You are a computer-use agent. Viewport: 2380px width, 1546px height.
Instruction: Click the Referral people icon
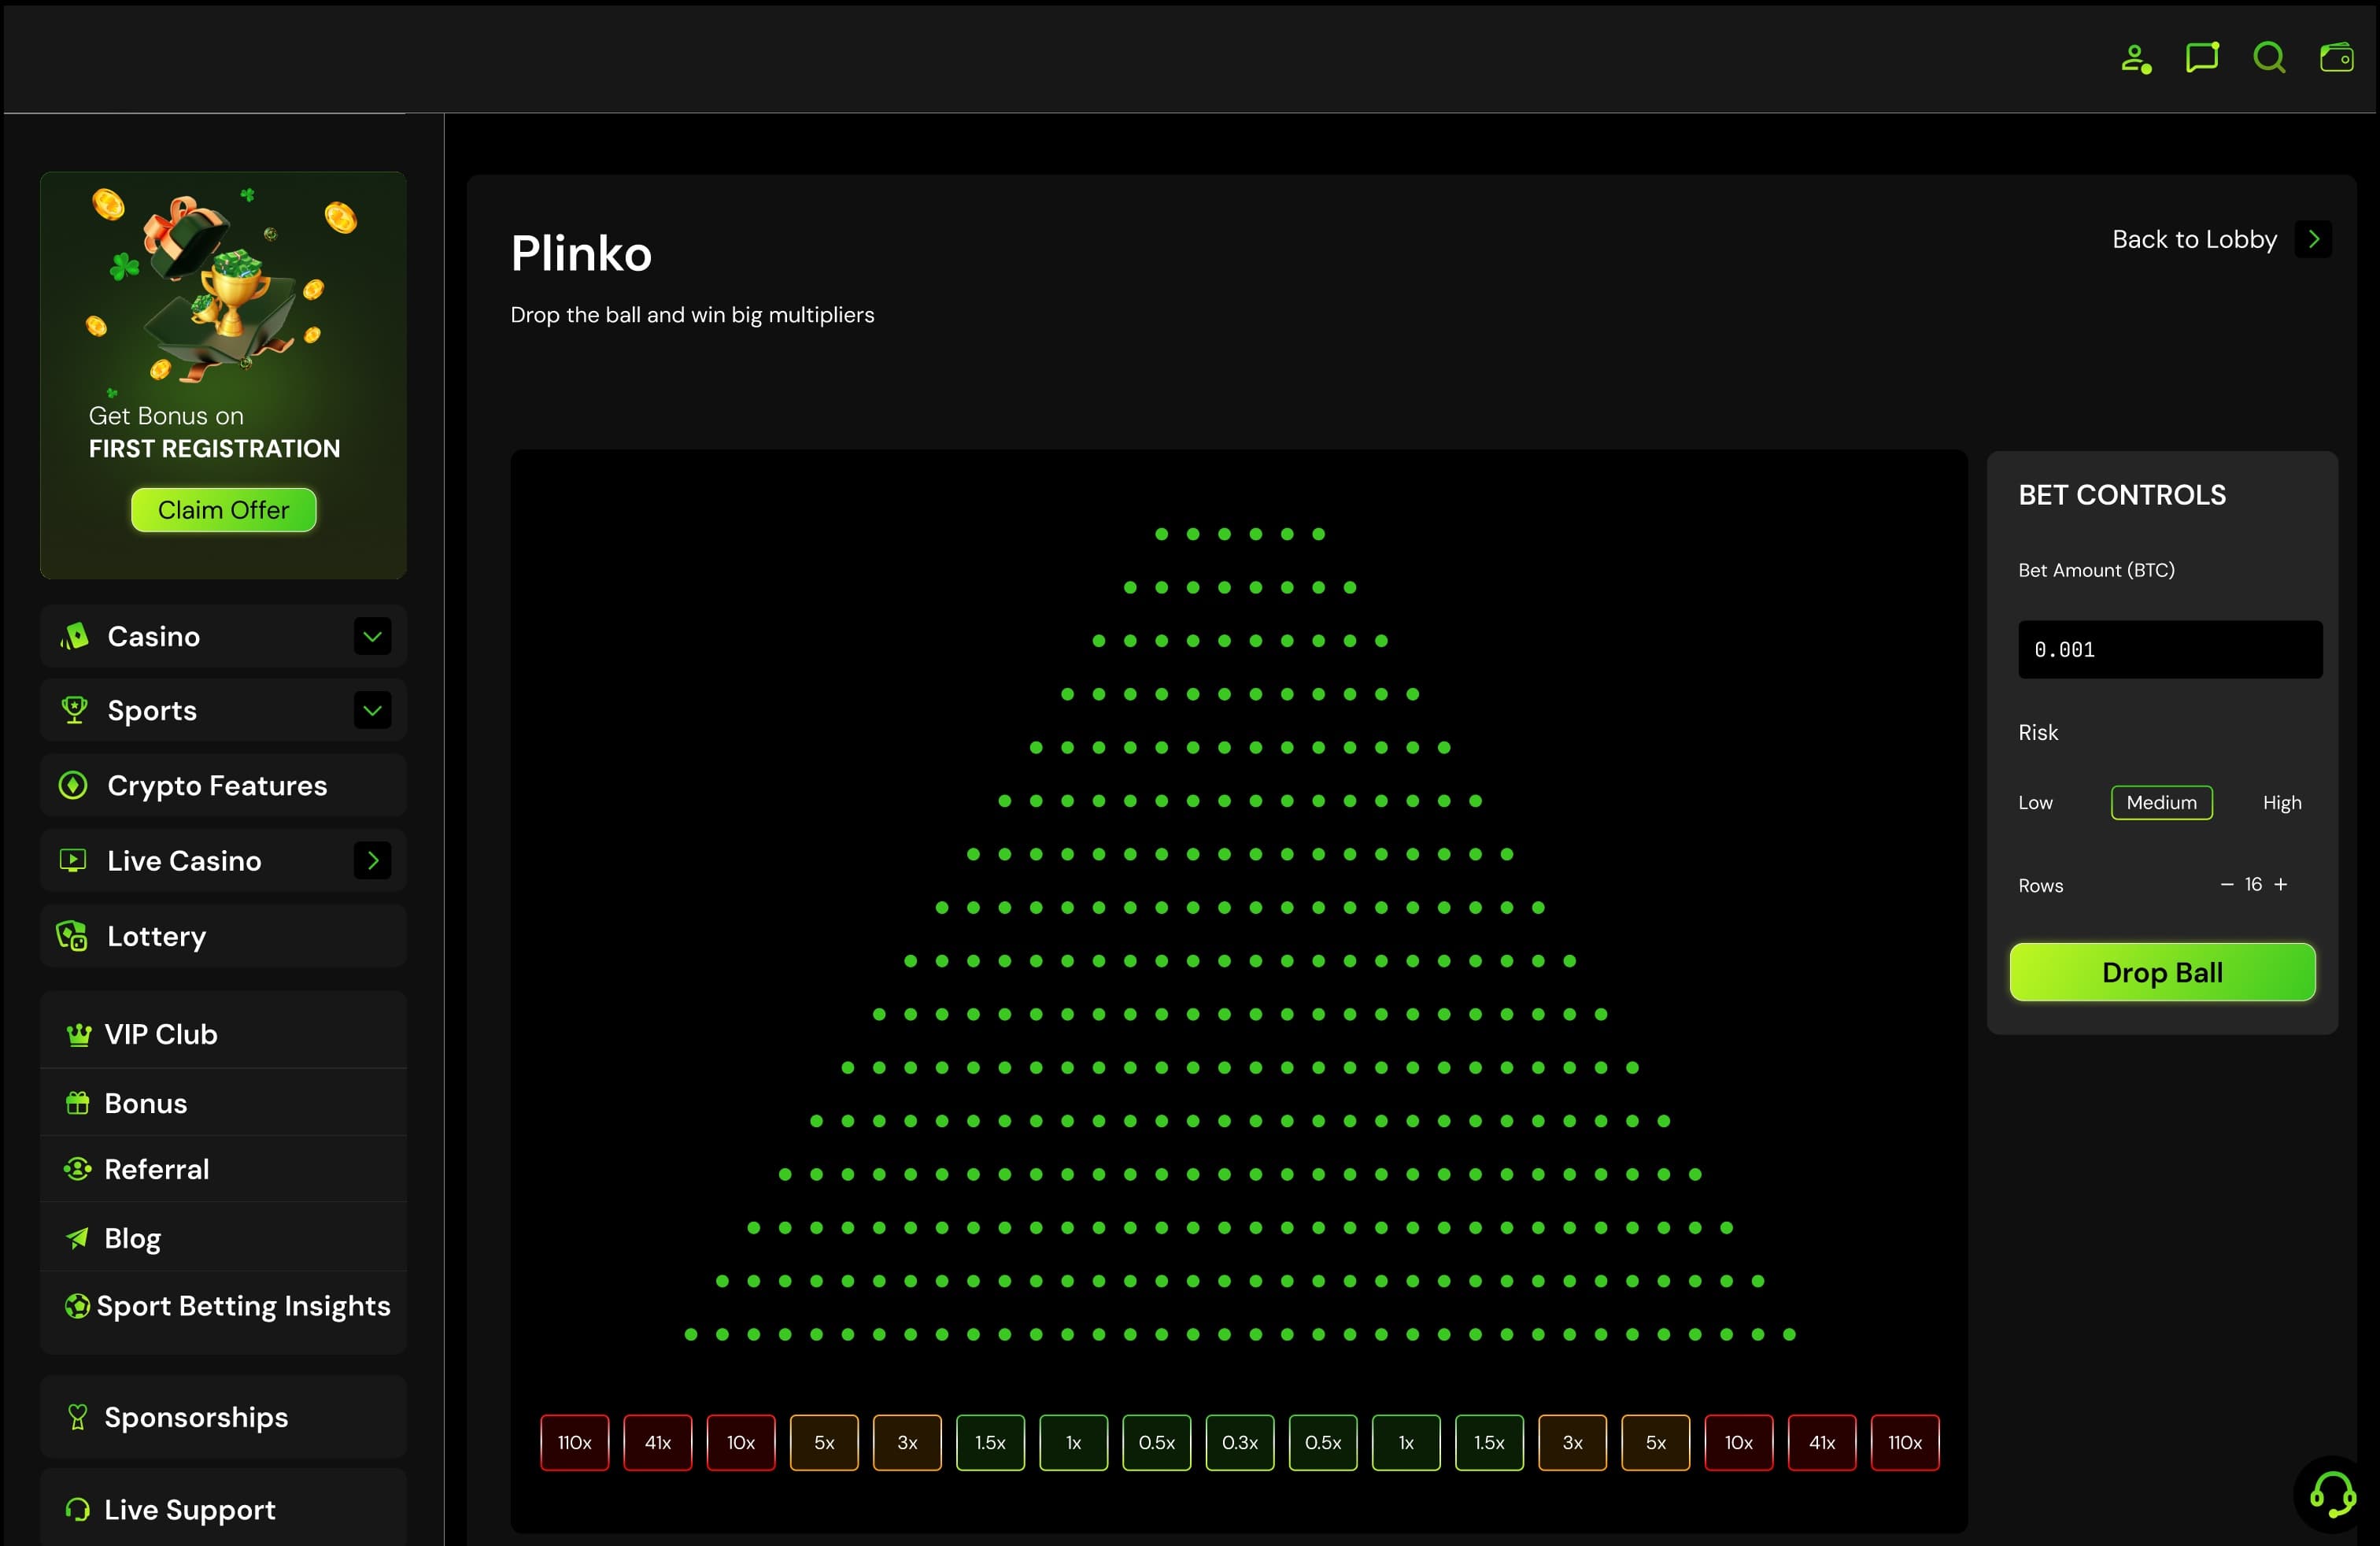(77, 1168)
